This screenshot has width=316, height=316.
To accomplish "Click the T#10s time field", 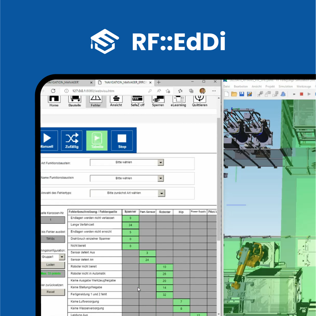I will click(53, 239).
